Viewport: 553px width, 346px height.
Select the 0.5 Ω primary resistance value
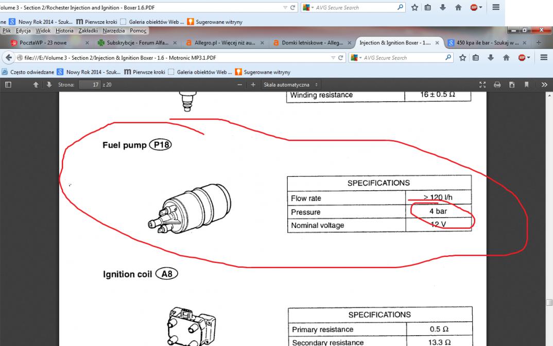(x=439, y=329)
